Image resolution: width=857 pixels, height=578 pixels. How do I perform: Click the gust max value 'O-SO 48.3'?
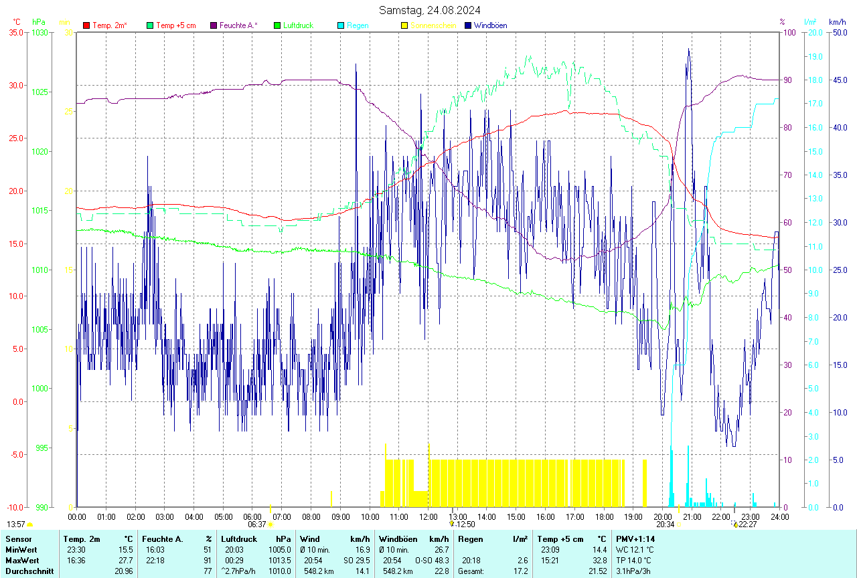[432, 560]
